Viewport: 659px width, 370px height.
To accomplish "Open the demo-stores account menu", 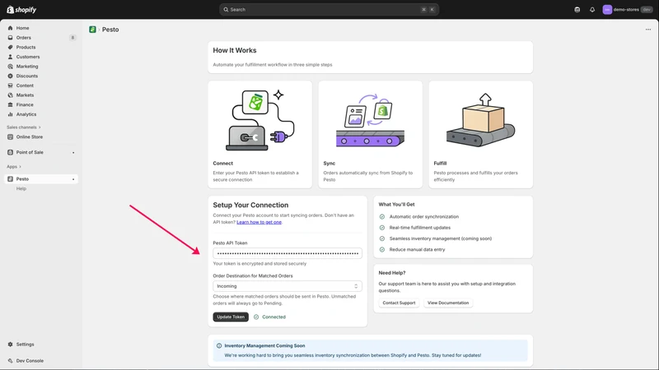I will click(x=628, y=10).
